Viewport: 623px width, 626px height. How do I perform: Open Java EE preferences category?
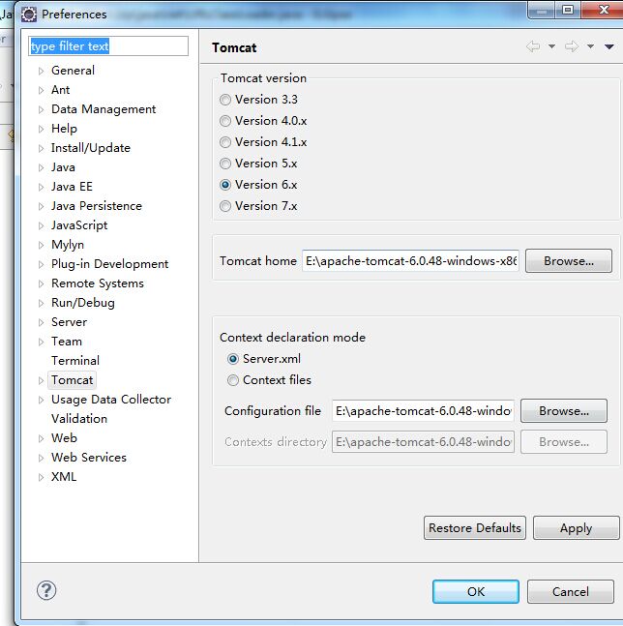coord(72,187)
